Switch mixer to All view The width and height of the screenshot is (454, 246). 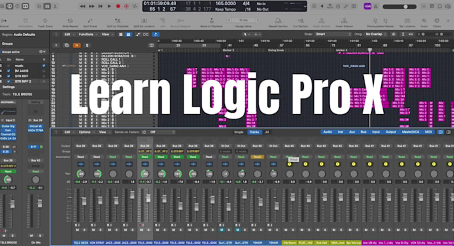(267, 132)
